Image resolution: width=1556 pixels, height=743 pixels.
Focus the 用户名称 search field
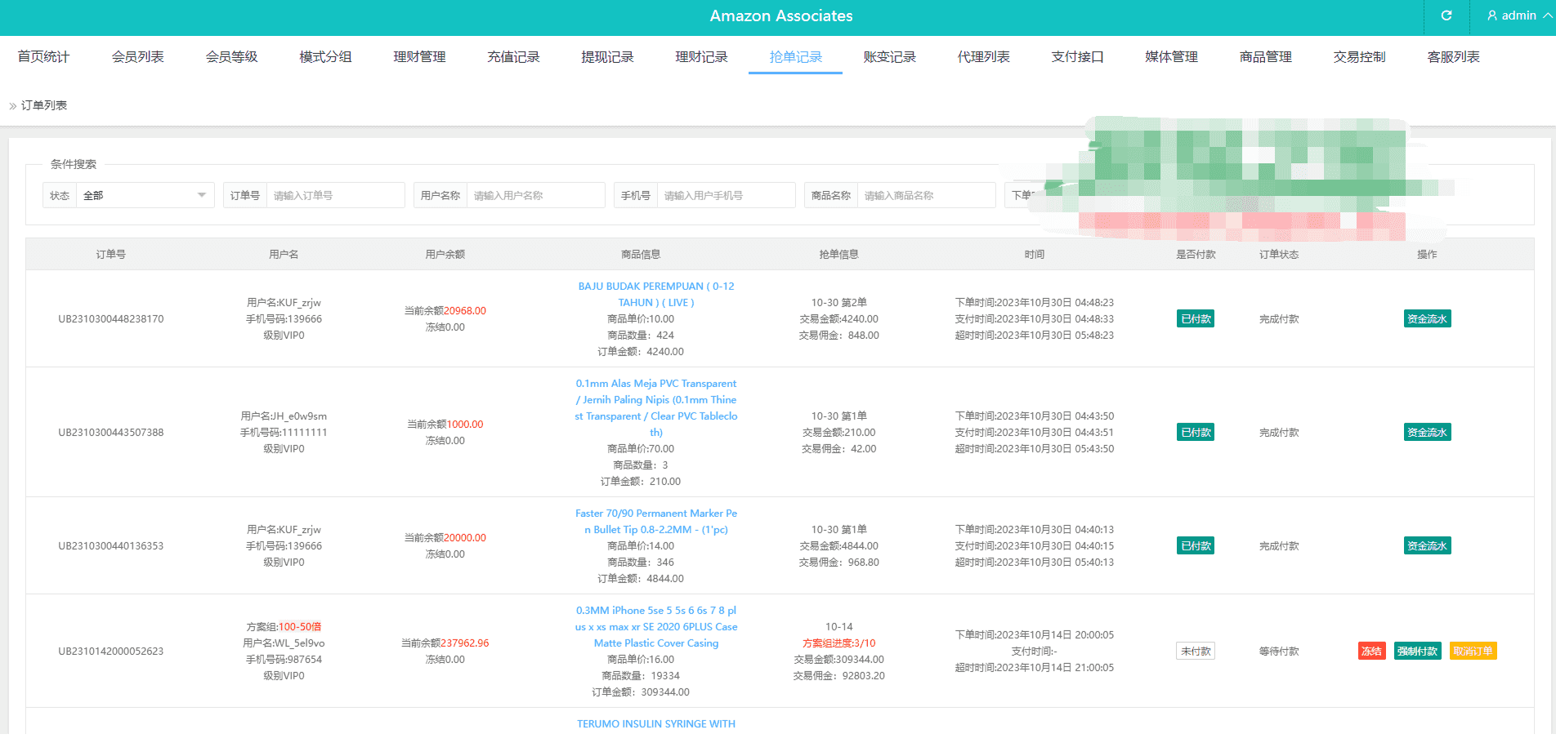point(534,195)
